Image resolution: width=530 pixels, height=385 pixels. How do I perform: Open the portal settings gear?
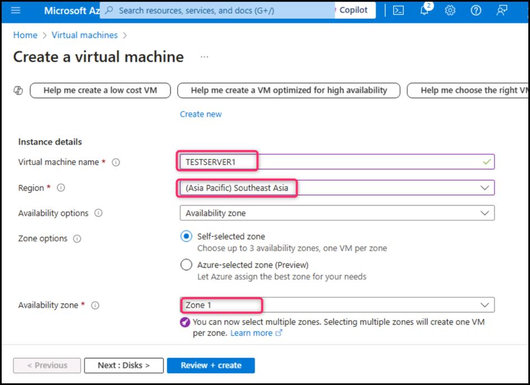tap(450, 11)
